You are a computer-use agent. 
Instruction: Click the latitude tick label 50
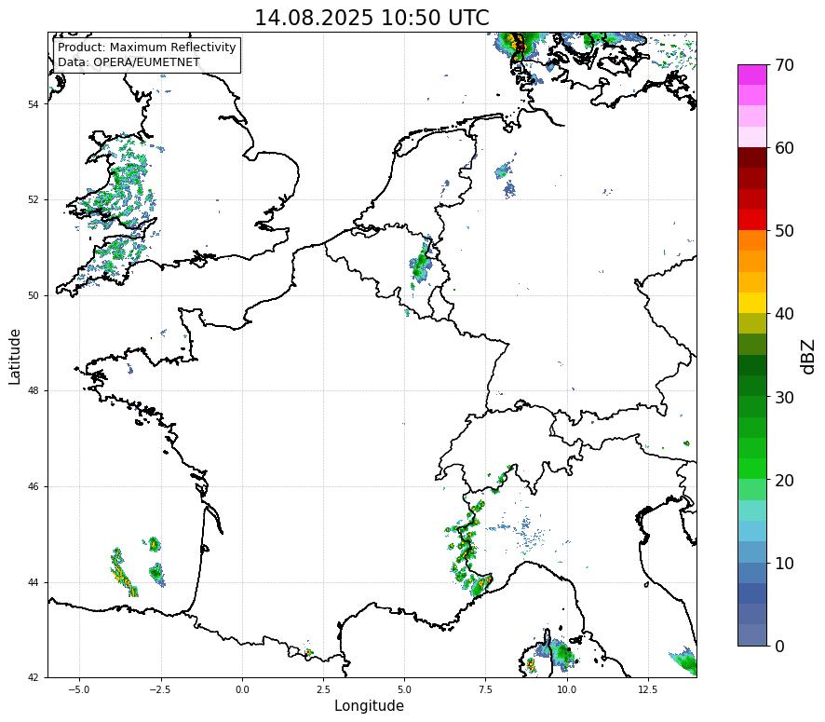(34, 295)
